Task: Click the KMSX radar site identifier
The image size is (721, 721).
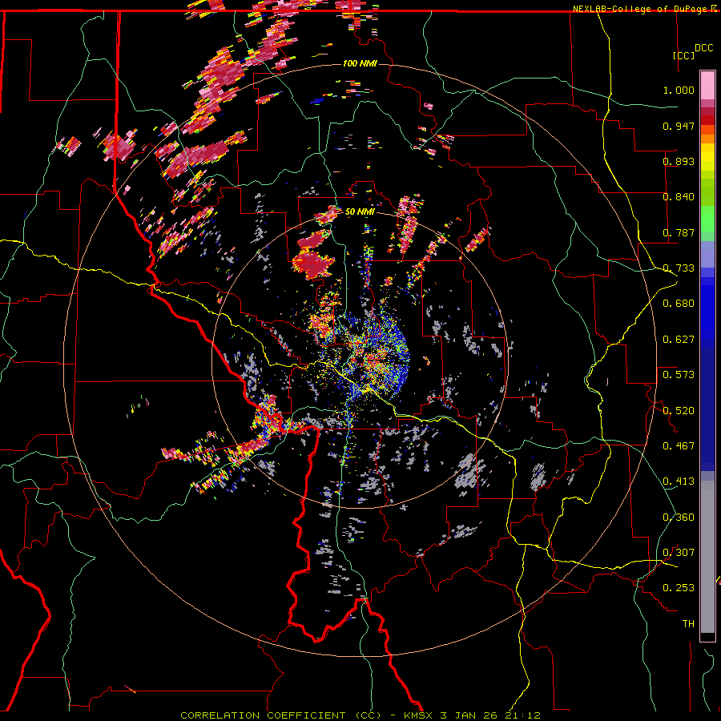Action: [x=419, y=715]
